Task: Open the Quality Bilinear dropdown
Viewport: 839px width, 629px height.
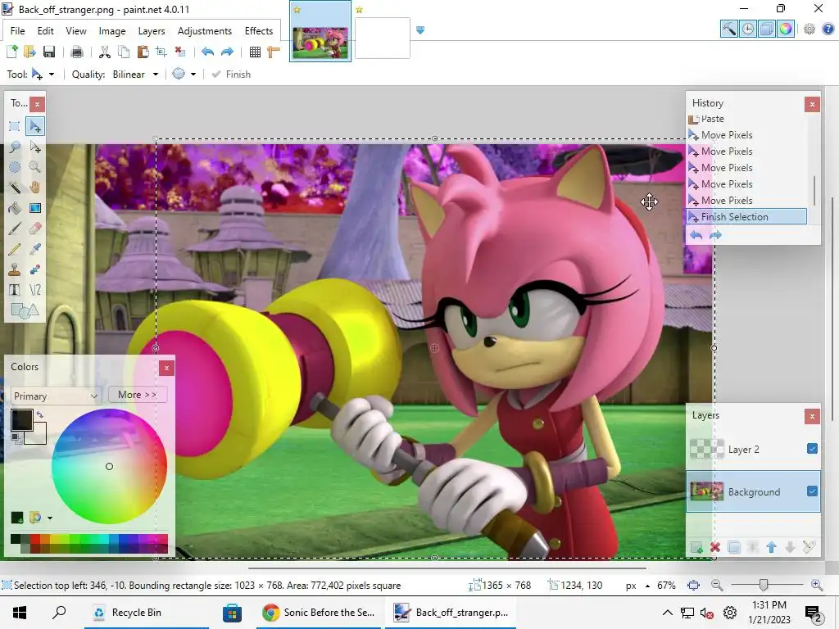Action: pyautogui.click(x=135, y=75)
